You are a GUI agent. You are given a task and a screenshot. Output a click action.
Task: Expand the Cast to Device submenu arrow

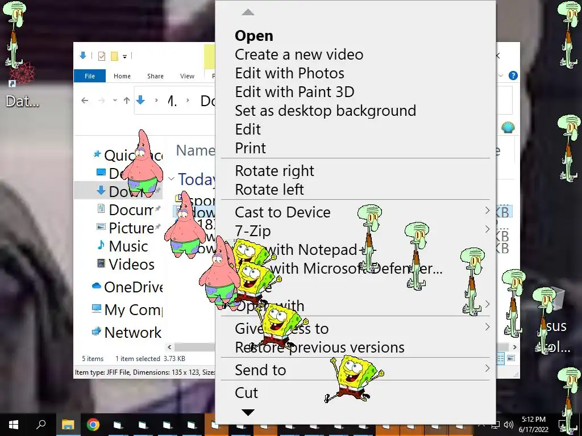pos(487,211)
